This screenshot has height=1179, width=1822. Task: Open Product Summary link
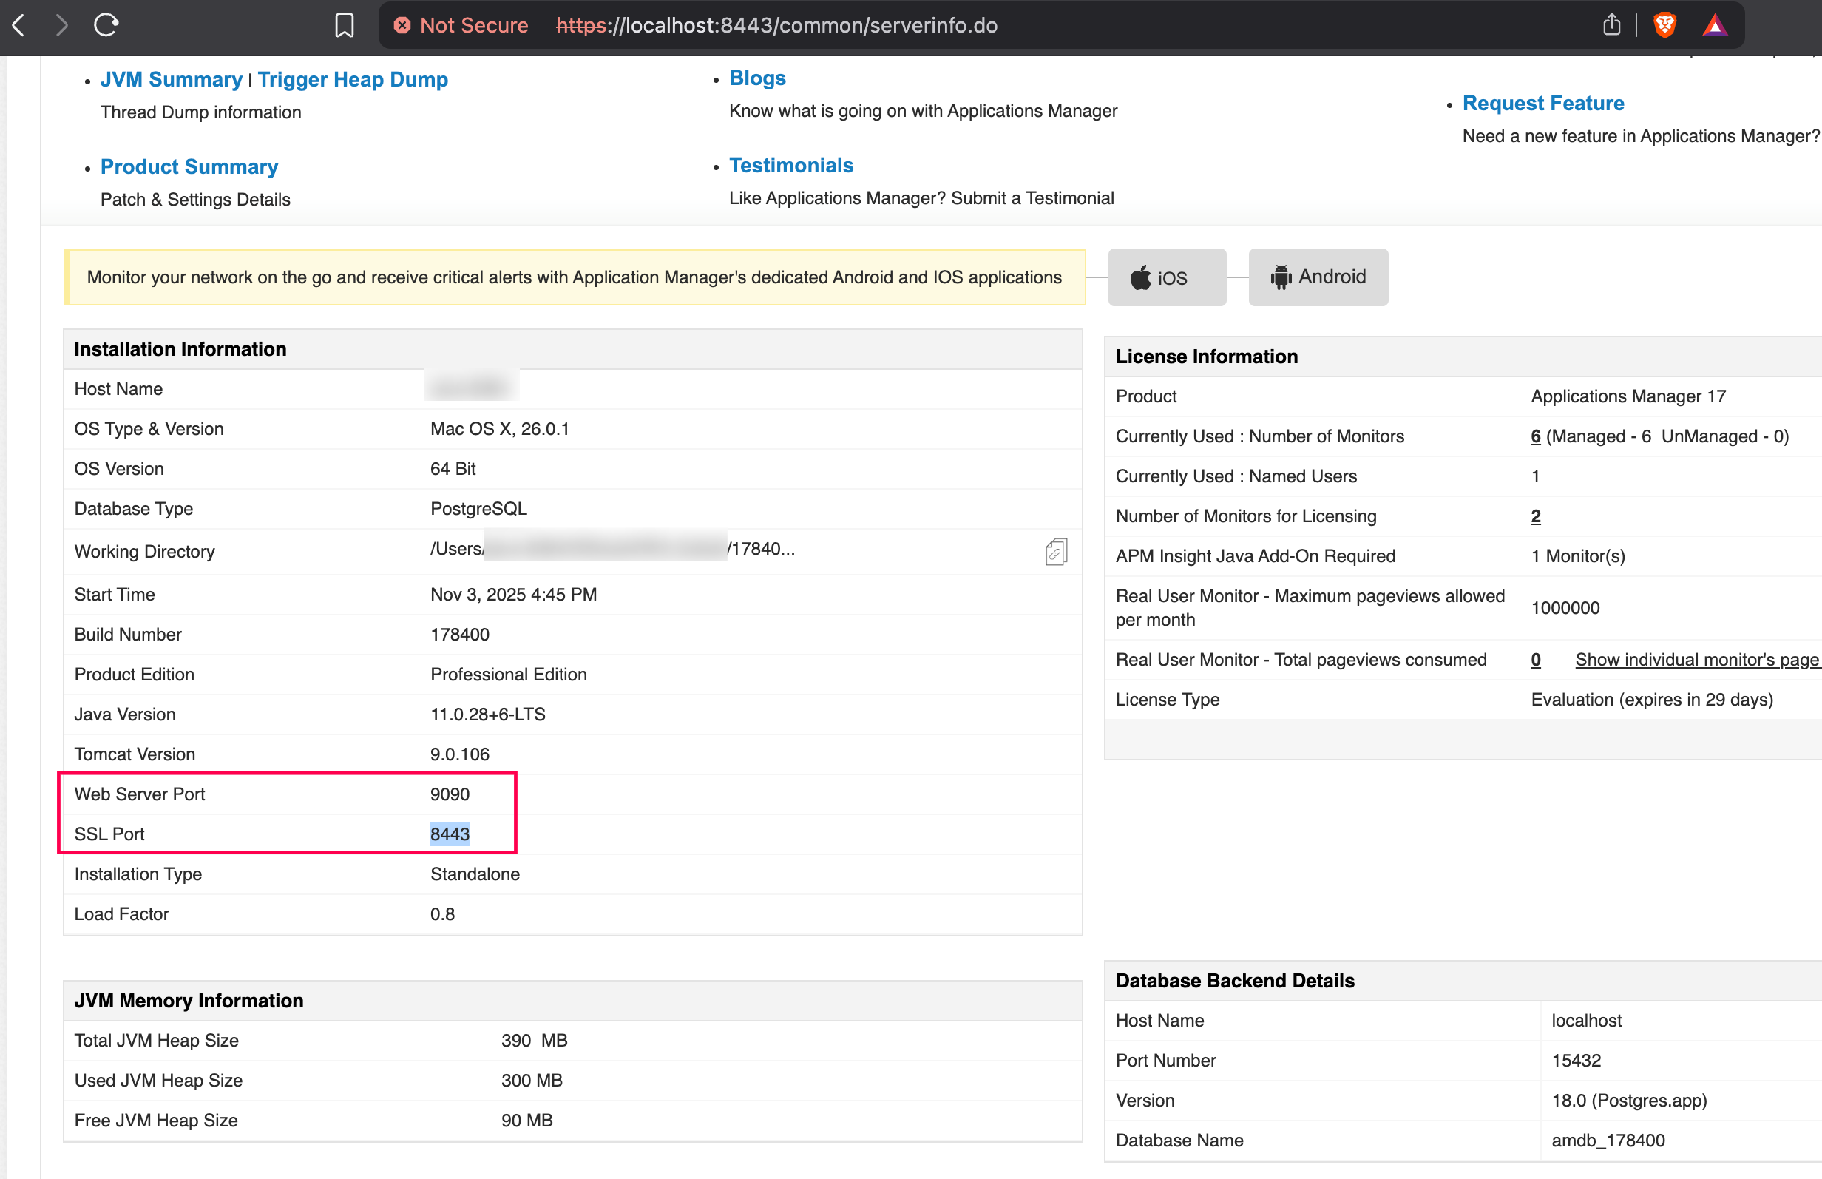pyautogui.click(x=189, y=167)
